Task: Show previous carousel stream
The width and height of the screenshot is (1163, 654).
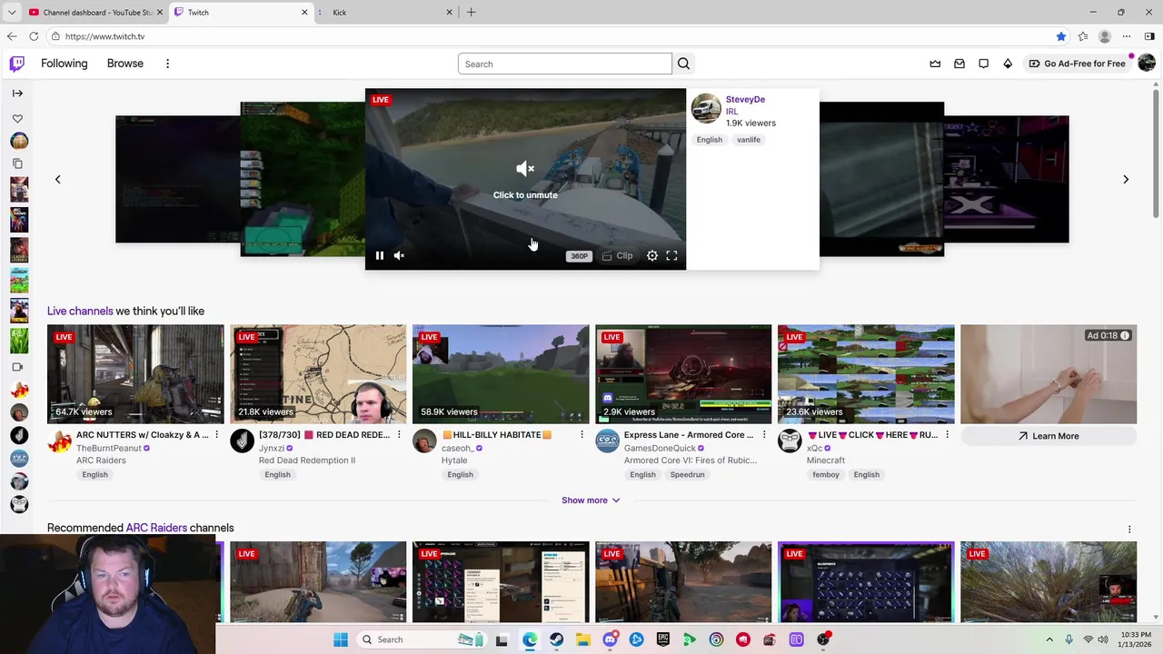Action: [57, 179]
